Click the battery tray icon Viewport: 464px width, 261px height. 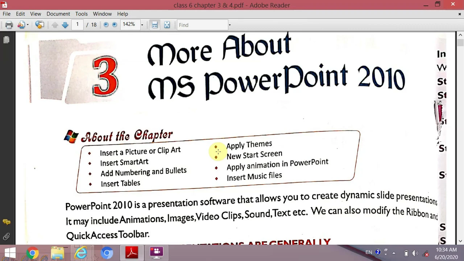click(406, 253)
